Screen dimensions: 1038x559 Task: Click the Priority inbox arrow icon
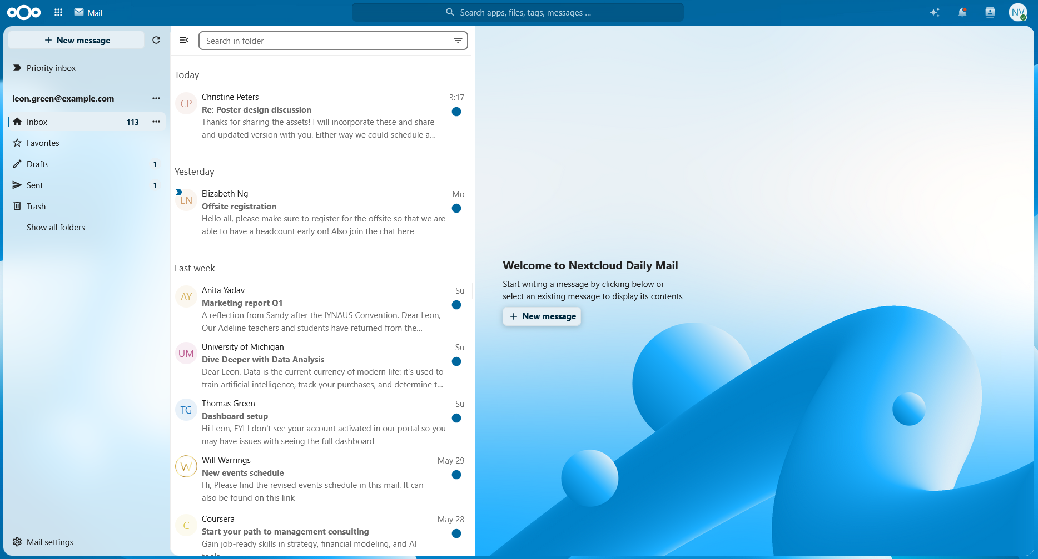coord(17,68)
